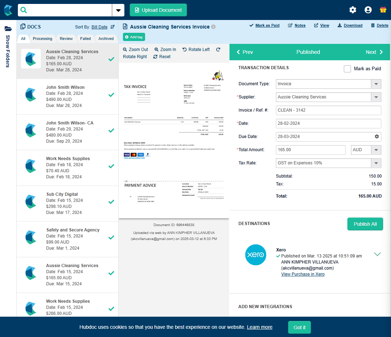Click the Published status label
391x337 pixels.
(308, 52)
